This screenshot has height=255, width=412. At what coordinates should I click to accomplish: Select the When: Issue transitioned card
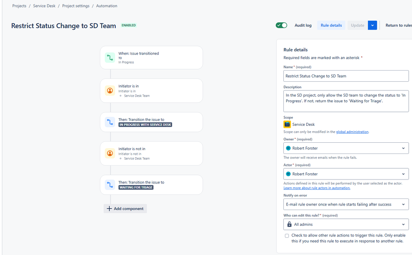(x=151, y=58)
